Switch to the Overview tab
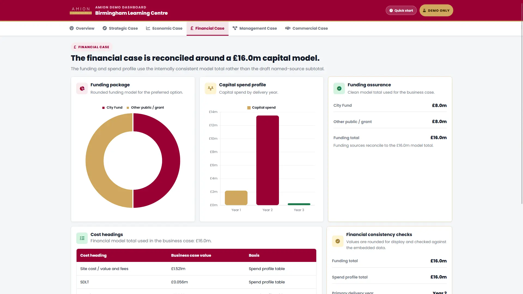 (82, 28)
